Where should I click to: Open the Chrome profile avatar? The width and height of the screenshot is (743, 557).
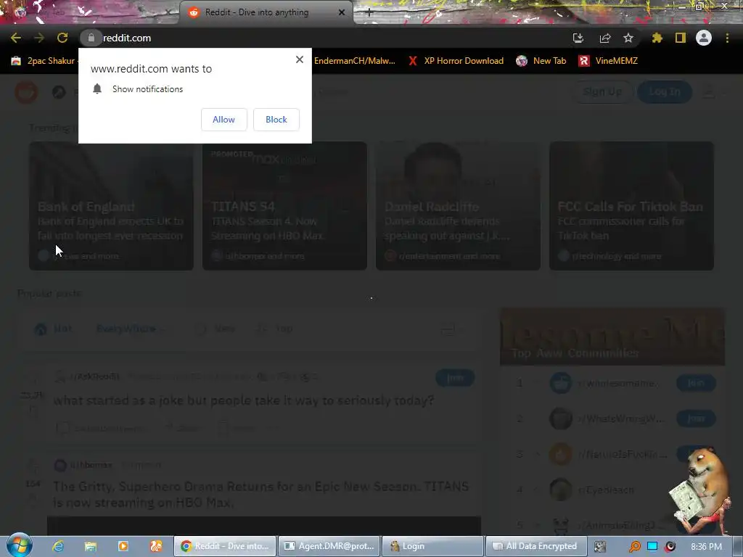704,38
